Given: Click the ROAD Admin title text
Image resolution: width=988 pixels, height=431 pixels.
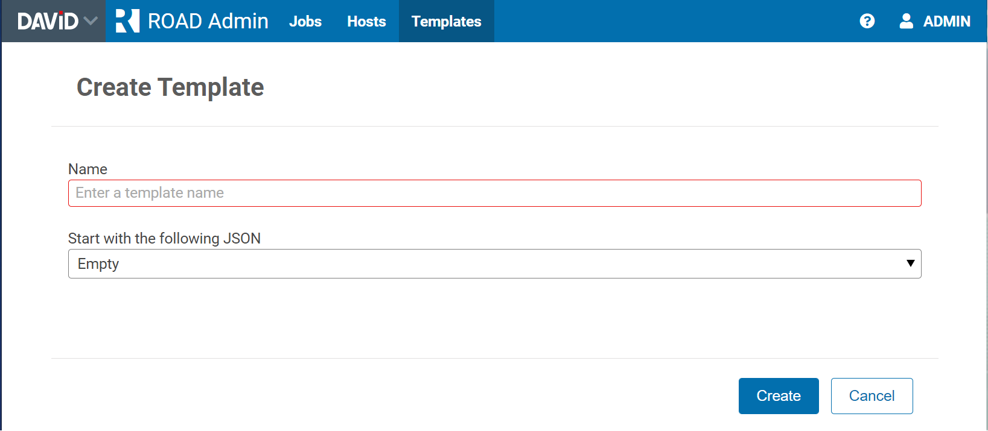Looking at the screenshot, I should tap(208, 21).
